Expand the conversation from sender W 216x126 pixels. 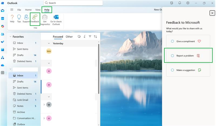tap(44, 105)
